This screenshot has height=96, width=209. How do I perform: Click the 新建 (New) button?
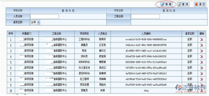(166, 4)
